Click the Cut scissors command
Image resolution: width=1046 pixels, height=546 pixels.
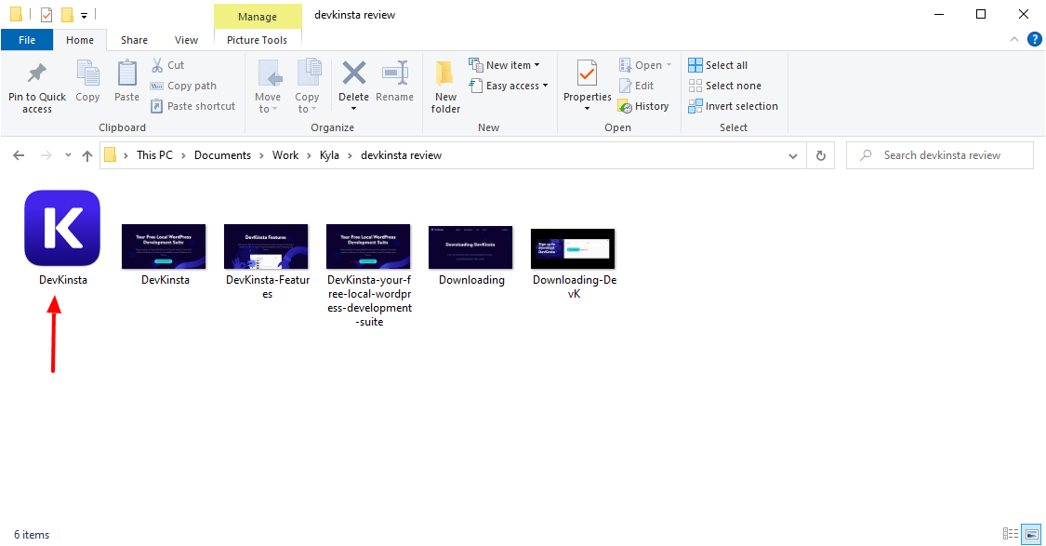point(167,65)
